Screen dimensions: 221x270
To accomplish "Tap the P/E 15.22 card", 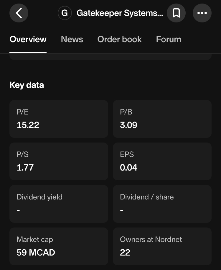I will click(59, 119).
